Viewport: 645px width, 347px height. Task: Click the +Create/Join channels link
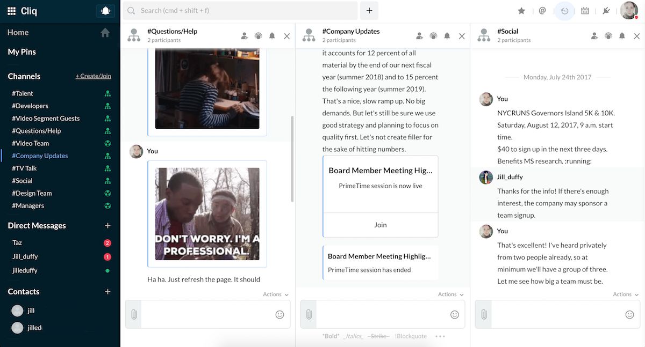(x=93, y=76)
